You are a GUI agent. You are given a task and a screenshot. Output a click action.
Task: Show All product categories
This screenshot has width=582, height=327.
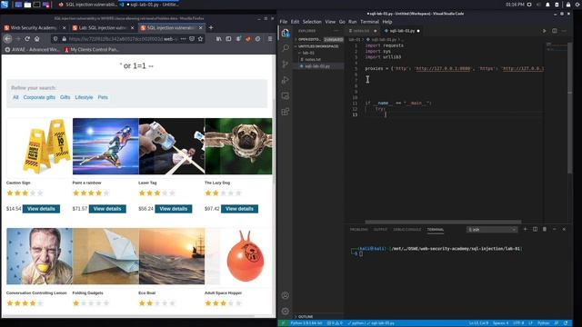[15, 97]
